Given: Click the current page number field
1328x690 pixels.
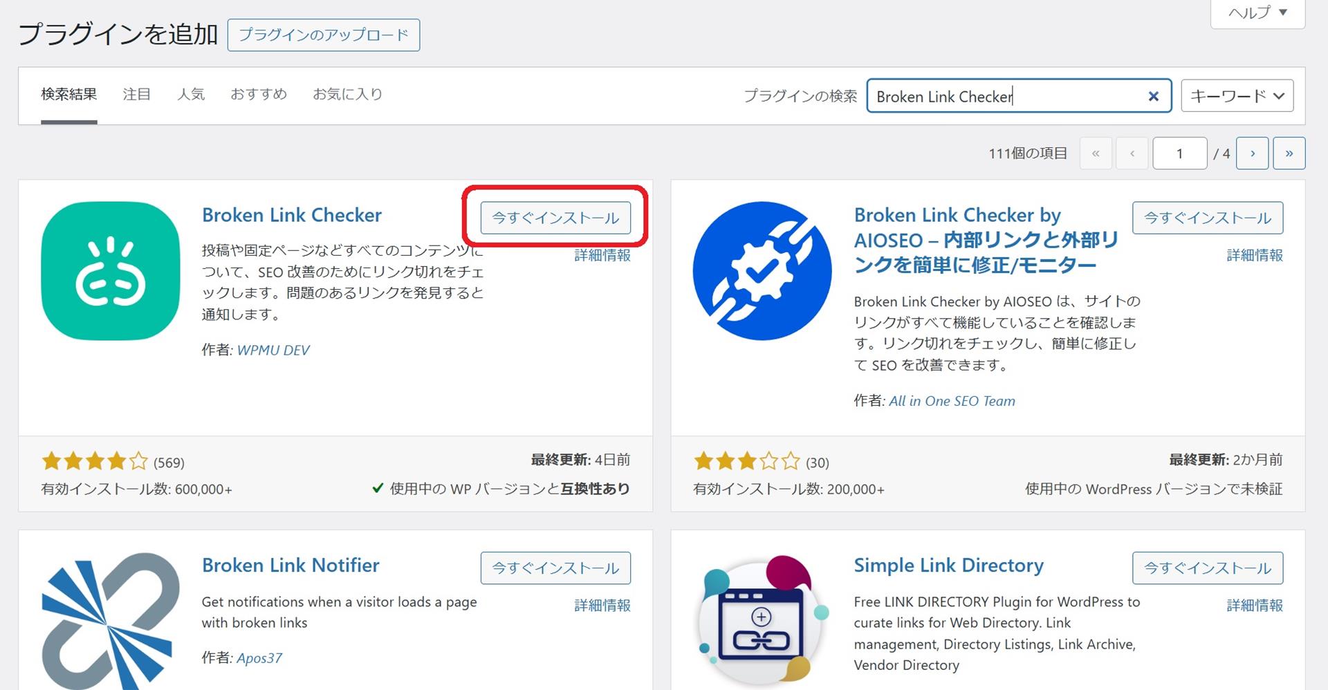Looking at the screenshot, I should click(x=1179, y=153).
